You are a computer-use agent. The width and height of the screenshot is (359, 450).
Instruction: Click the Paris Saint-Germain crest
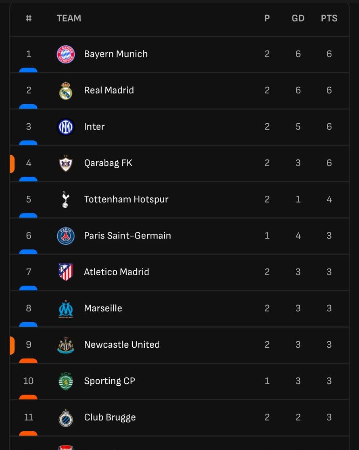tap(66, 236)
